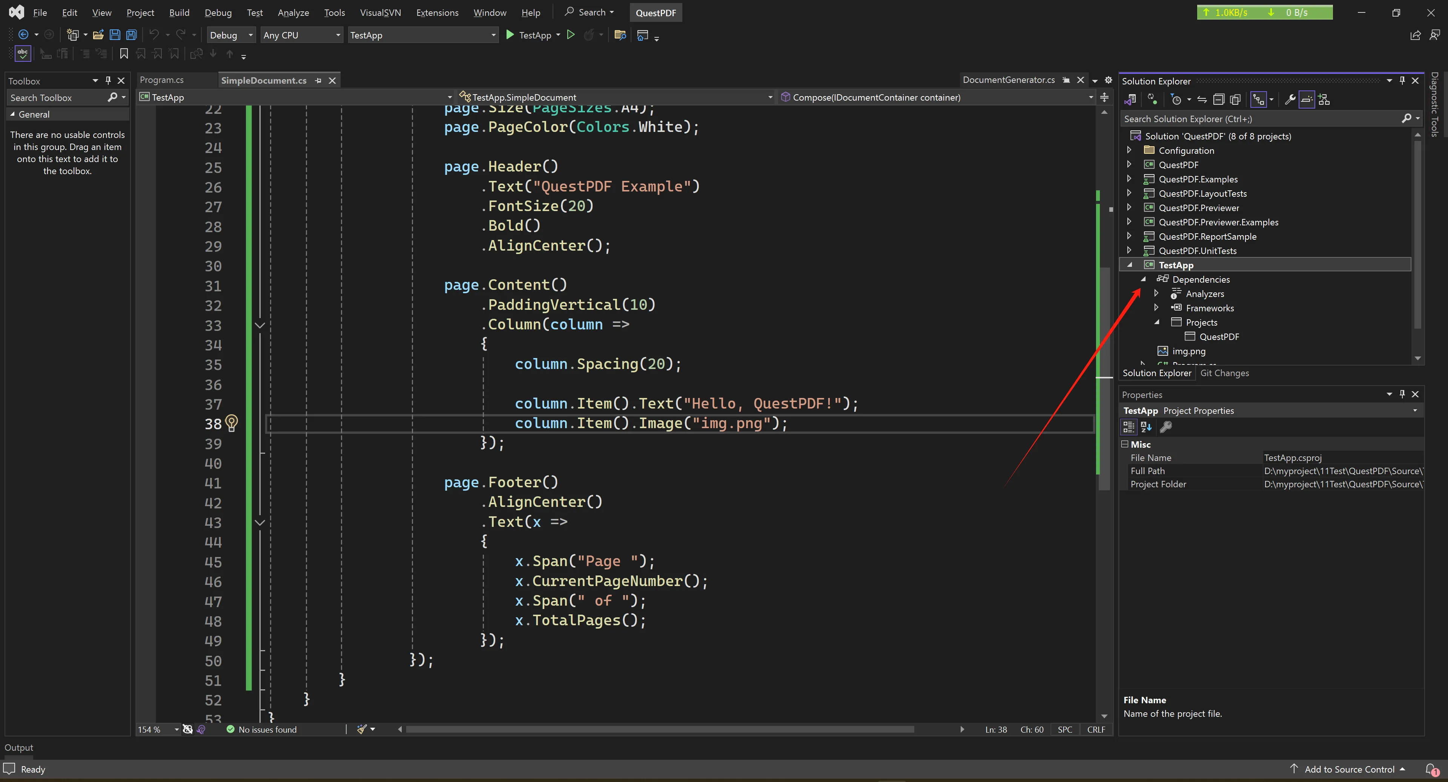Click the Undo arrow icon

pyautogui.click(x=154, y=35)
